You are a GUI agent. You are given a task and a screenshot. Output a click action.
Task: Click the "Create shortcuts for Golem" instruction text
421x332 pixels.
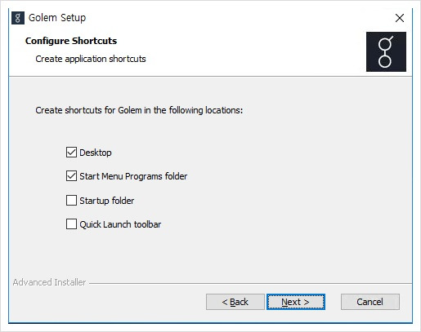139,110
